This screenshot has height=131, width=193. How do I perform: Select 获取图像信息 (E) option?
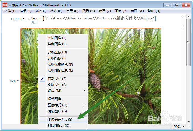(63, 70)
